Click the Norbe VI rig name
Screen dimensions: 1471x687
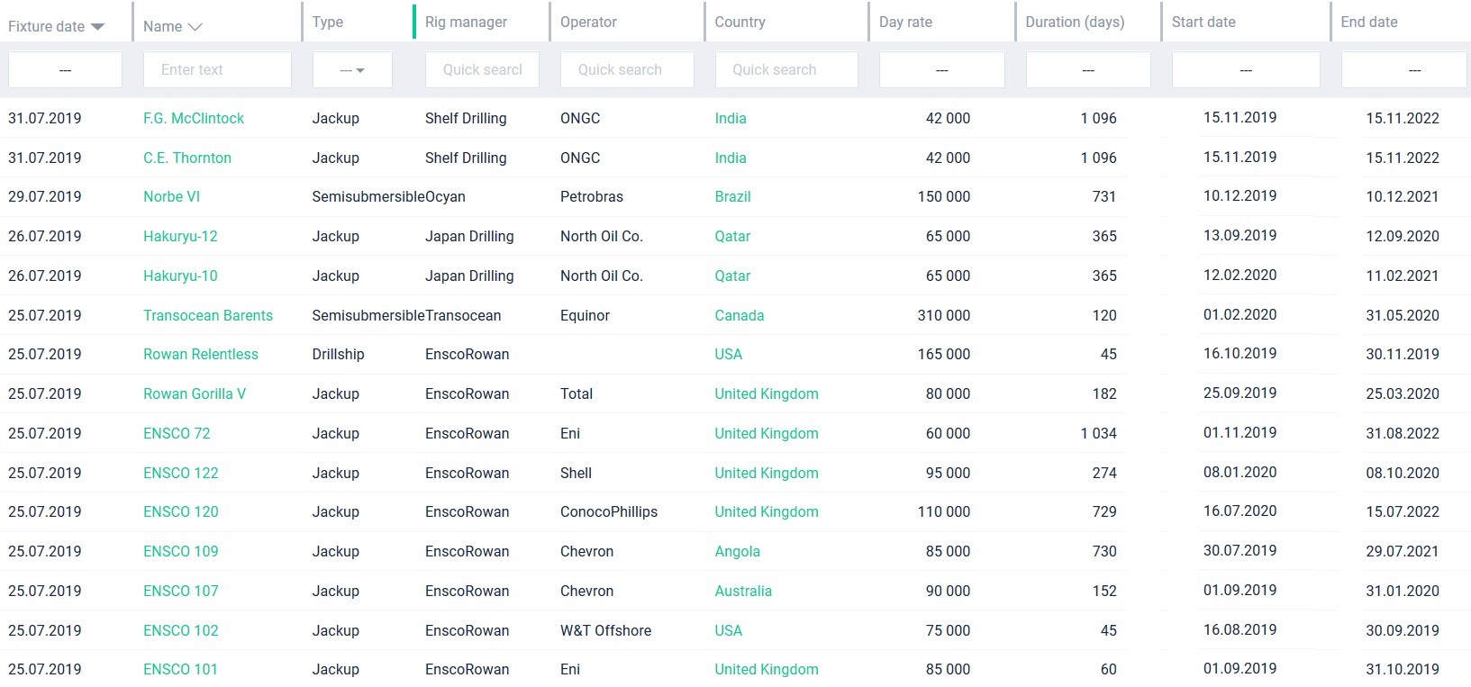[x=171, y=196]
